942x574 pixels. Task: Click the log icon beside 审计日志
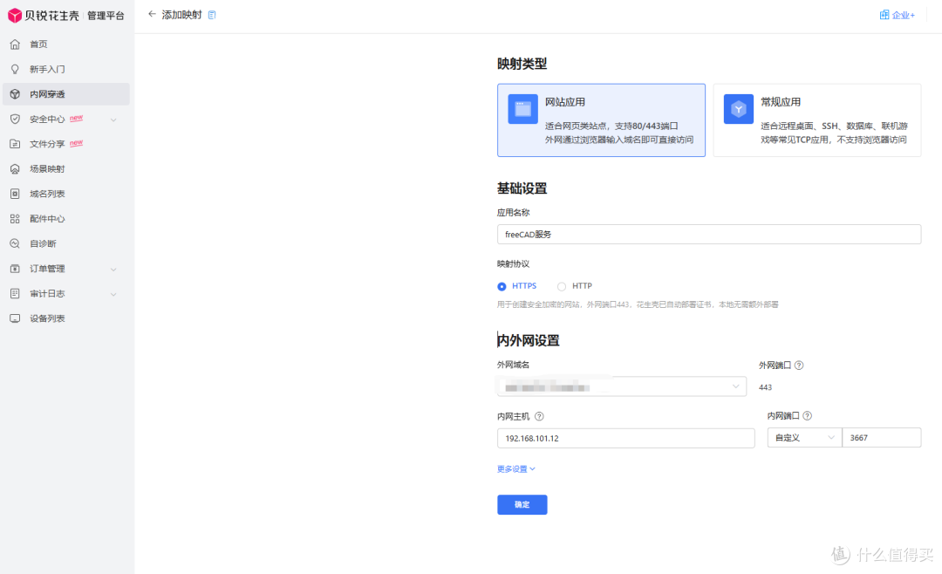coord(15,293)
